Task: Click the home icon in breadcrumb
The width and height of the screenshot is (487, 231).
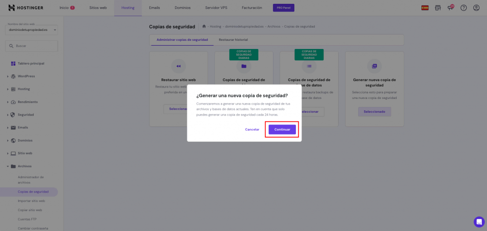Action: [204, 27]
